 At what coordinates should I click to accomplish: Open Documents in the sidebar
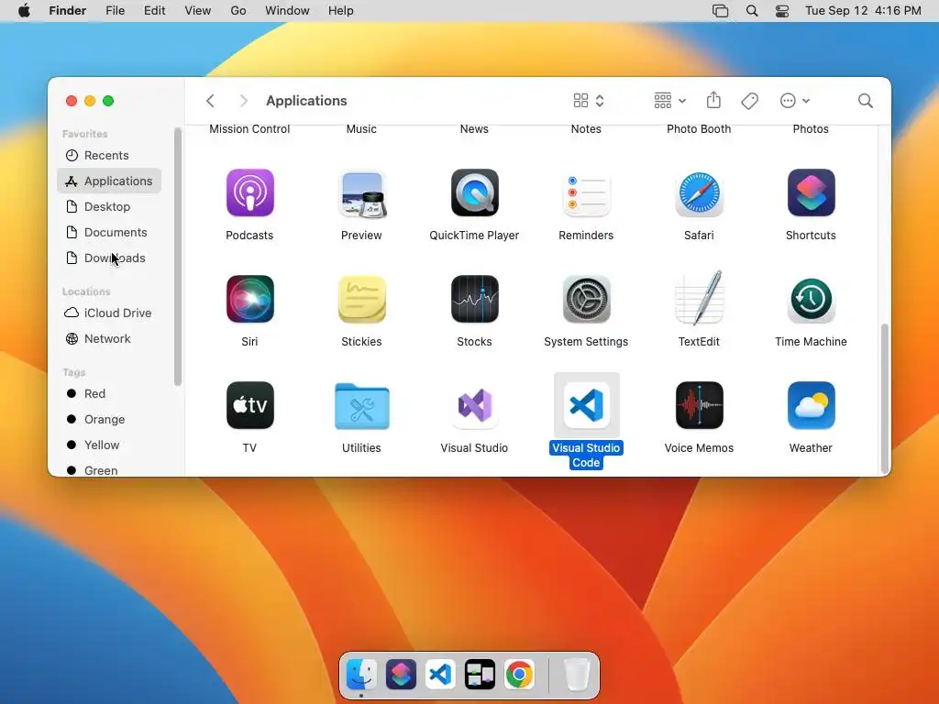[109, 232]
